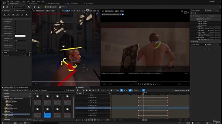
Task: Switch to the Place Actors tab
Action: click(x=21, y=10)
